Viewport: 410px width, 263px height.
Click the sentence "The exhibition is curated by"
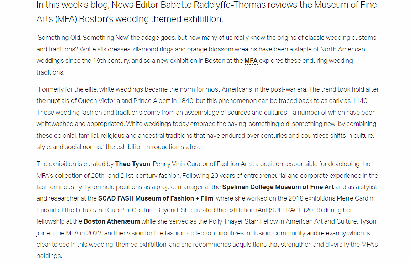(x=75, y=164)
